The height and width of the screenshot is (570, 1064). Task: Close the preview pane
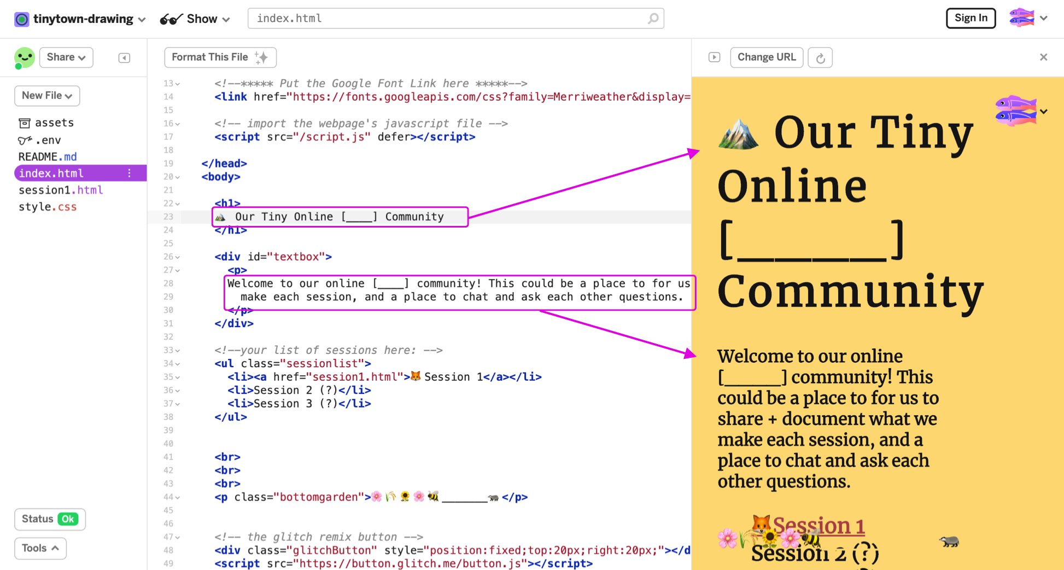1043,57
